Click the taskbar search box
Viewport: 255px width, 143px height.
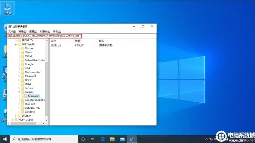[44, 139]
